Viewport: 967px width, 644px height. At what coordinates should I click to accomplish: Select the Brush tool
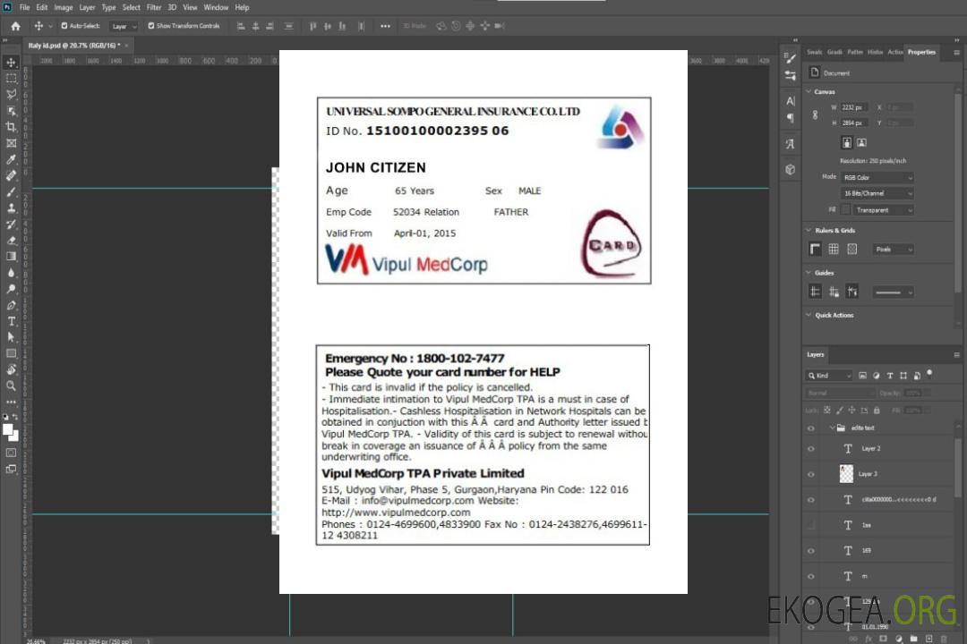[x=11, y=191]
